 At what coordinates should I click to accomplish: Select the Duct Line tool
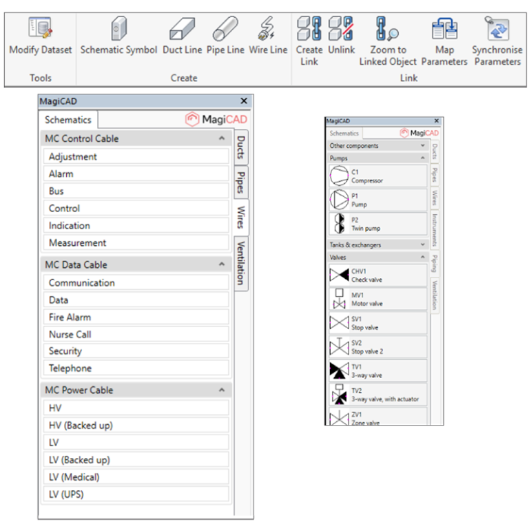point(182,36)
